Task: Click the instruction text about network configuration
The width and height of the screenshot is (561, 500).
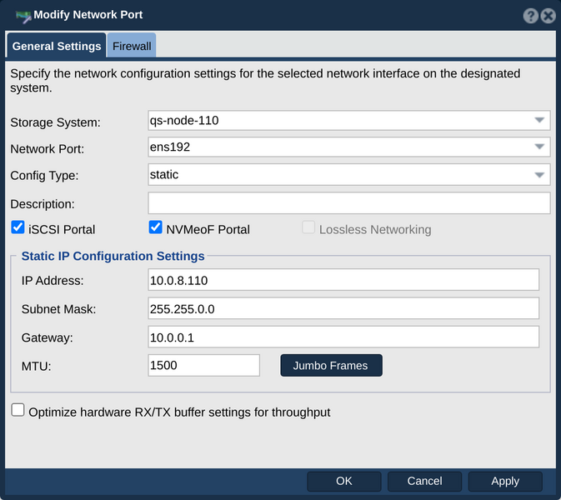Action: (265, 81)
